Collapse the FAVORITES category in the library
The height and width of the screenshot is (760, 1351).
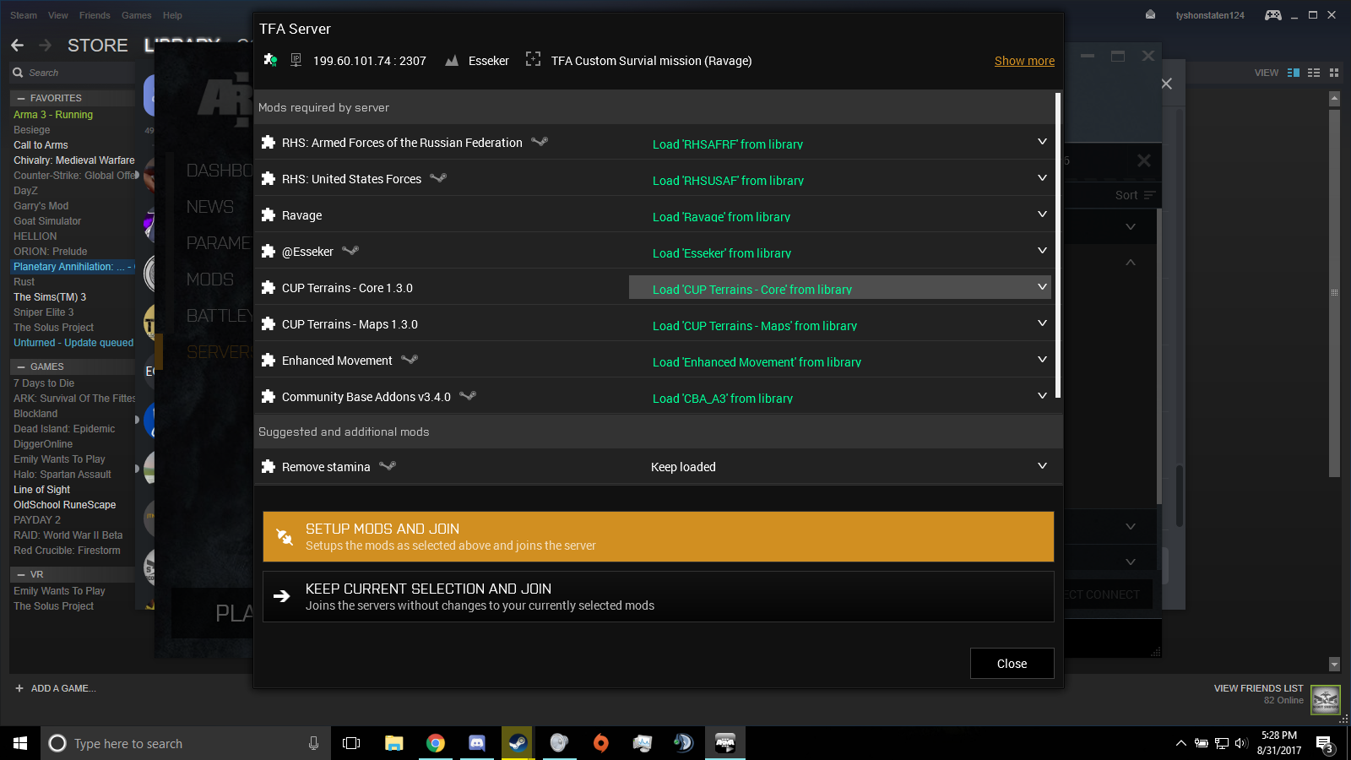tap(21, 98)
